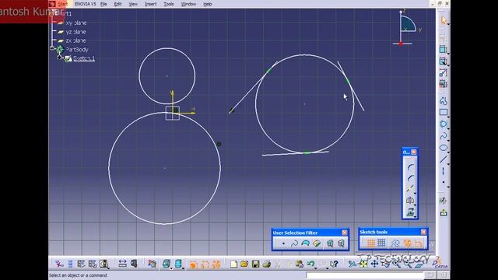Close the Sketch tools toolbar
The width and height of the screenshot is (498, 280).
(x=423, y=232)
